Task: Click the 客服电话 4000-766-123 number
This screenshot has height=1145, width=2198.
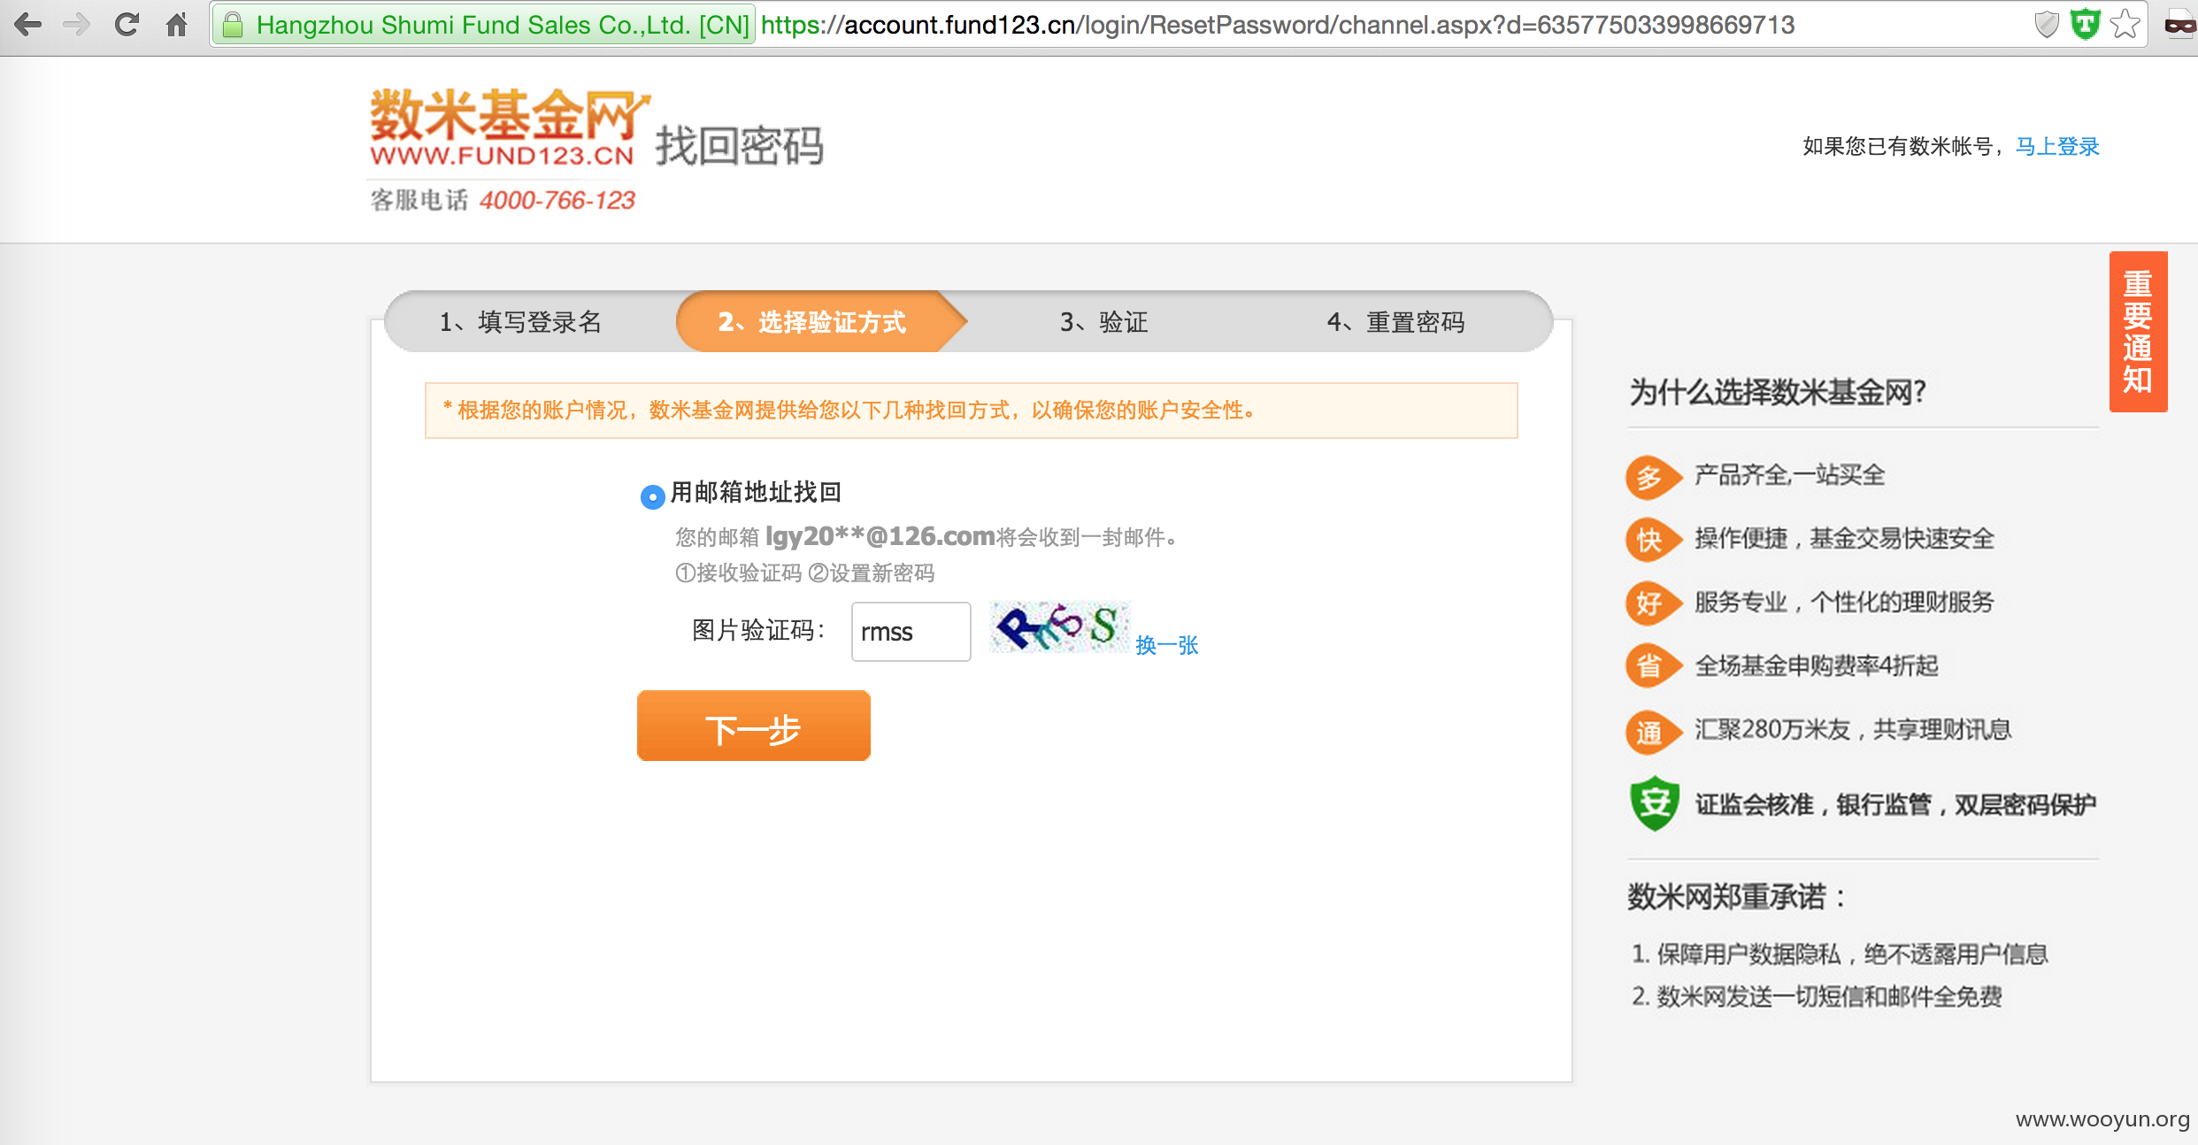Action: tap(557, 201)
